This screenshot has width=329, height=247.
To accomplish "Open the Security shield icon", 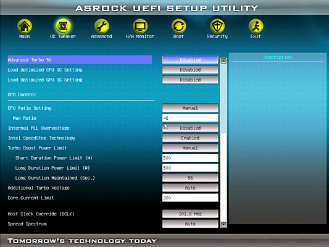I will point(217,26).
